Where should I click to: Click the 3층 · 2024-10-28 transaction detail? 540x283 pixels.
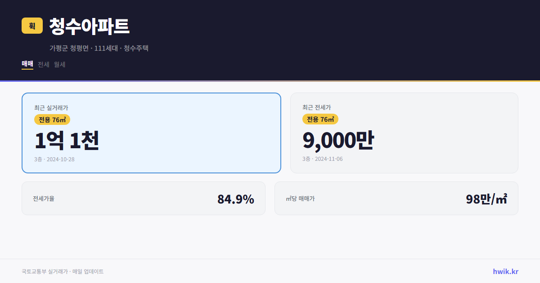coord(54,159)
